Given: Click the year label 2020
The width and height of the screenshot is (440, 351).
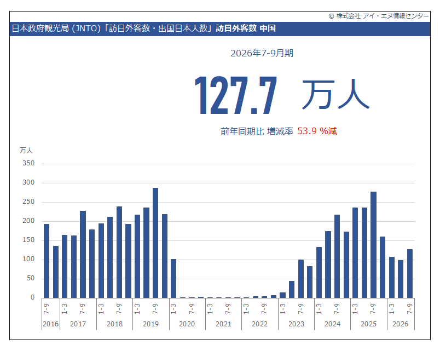Looking at the screenshot, I should coord(187,324).
